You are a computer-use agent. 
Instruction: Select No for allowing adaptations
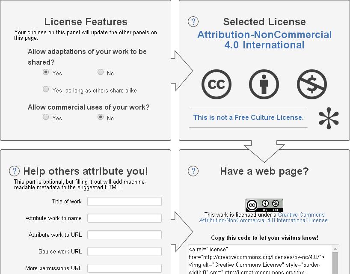tap(101, 72)
